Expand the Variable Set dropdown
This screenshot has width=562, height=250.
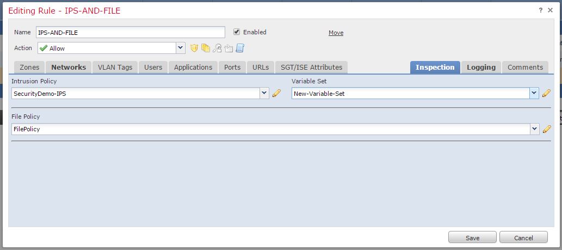tap(534, 93)
